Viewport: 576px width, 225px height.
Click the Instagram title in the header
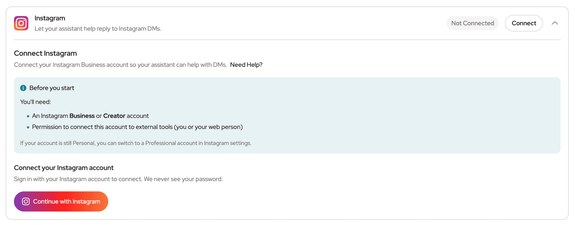pyautogui.click(x=50, y=18)
